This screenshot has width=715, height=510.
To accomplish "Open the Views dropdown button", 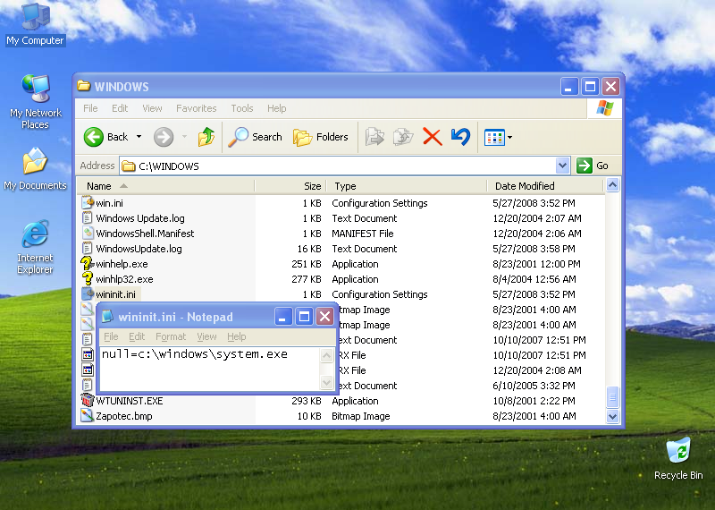I will [498, 137].
